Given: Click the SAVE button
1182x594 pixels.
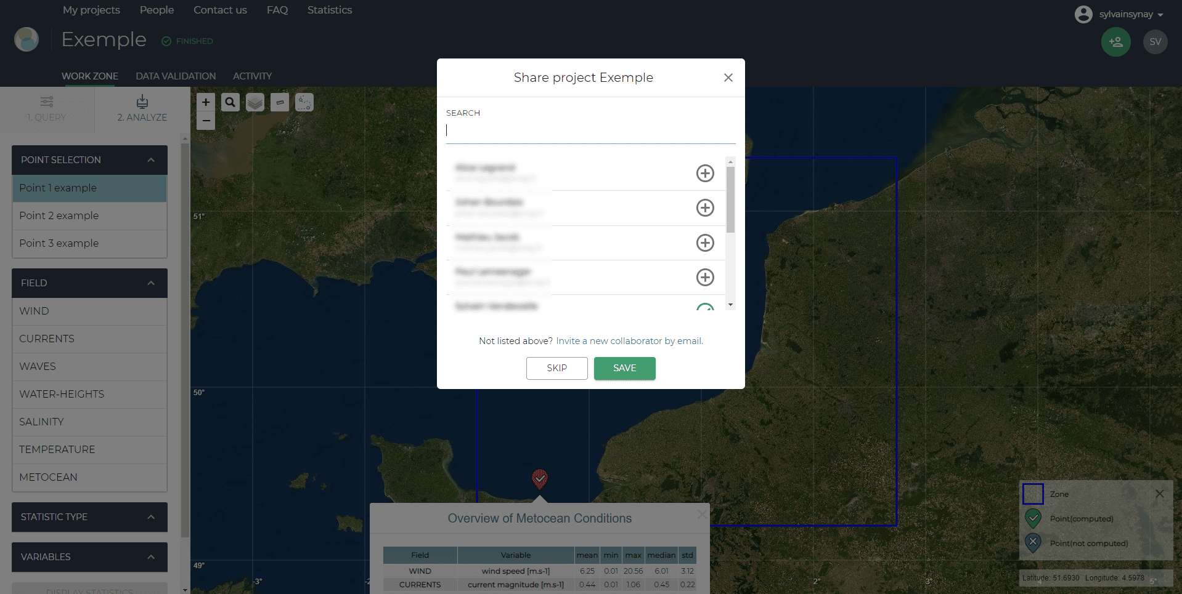Looking at the screenshot, I should pyautogui.click(x=625, y=368).
